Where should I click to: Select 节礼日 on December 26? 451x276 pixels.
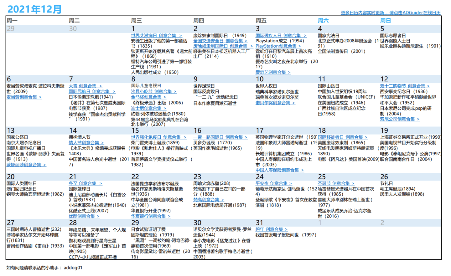coord(386,183)
